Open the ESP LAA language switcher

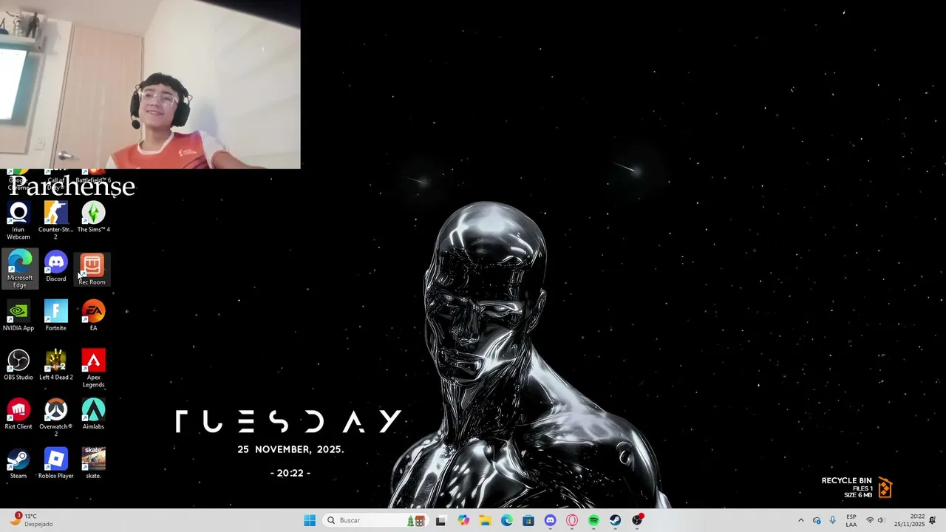pyautogui.click(x=851, y=520)
